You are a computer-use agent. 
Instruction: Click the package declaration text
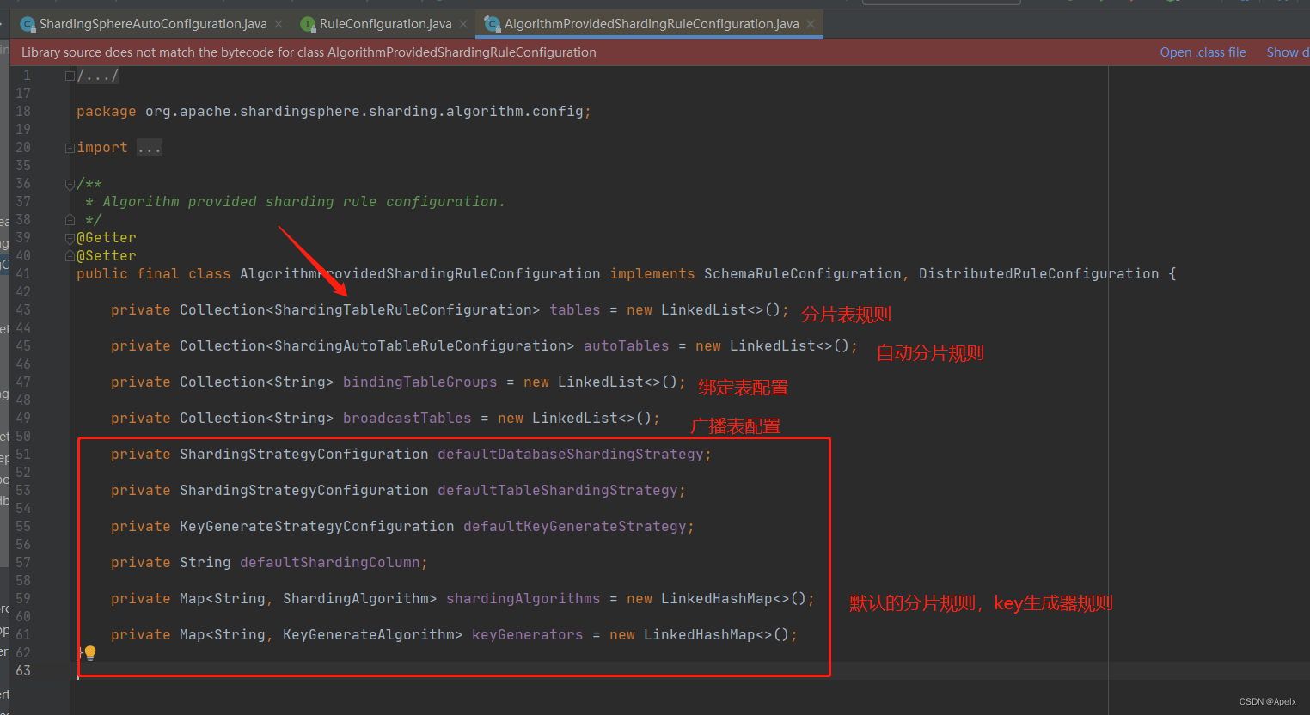[x=334, y=112]
